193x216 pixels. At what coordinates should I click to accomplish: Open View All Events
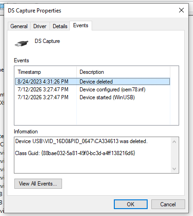click(38, 184)
